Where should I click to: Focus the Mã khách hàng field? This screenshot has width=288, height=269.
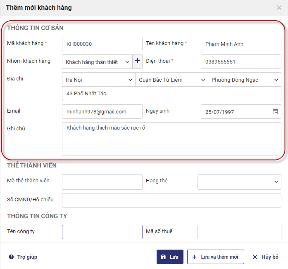tap(102, 44)
